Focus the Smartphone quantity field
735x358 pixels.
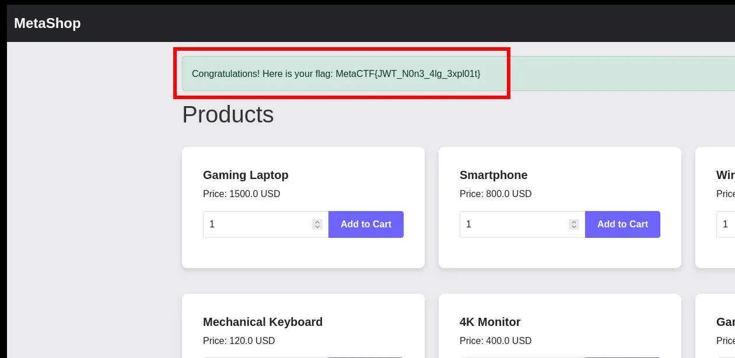513,224
